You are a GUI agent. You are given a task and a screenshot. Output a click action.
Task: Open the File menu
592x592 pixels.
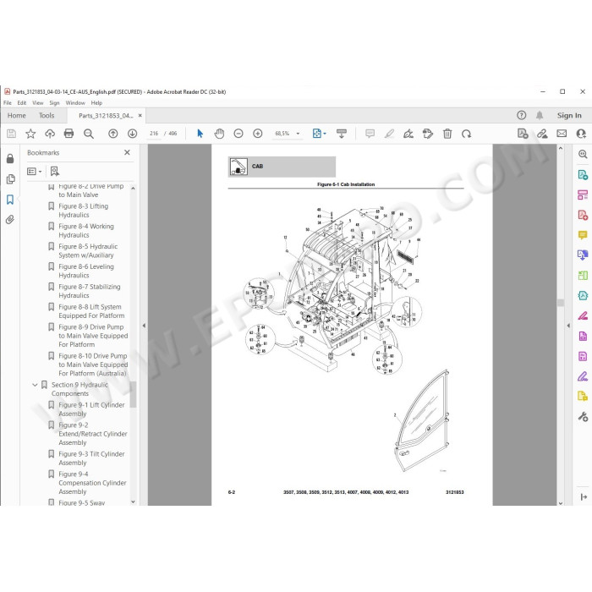tap(7, 102)
